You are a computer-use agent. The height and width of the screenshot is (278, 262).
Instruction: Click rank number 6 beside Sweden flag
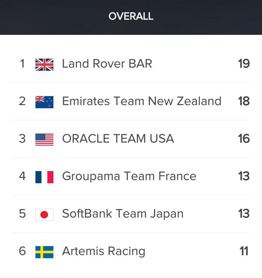pyautogui.click(x=22, y=251)
